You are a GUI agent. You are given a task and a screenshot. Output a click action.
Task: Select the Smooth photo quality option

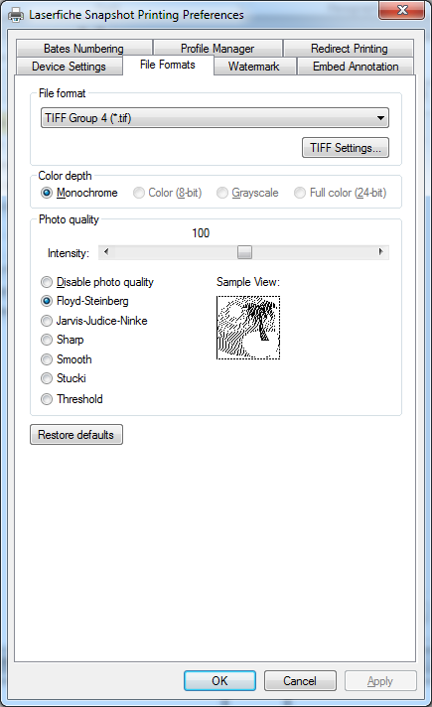(x=67, y=359)
